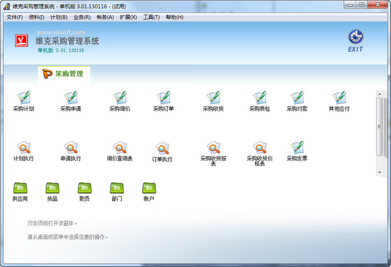Select the 采购付款 icon
391x267 pixels.
297,101
